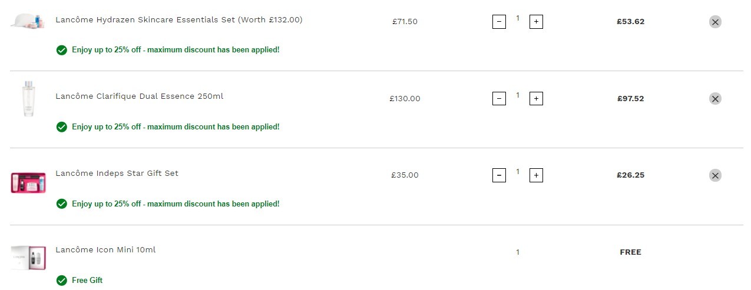Open Lancôme Hydrazen Skincare Essentials Set product link
Screen dimensions: 751x290
179,19
